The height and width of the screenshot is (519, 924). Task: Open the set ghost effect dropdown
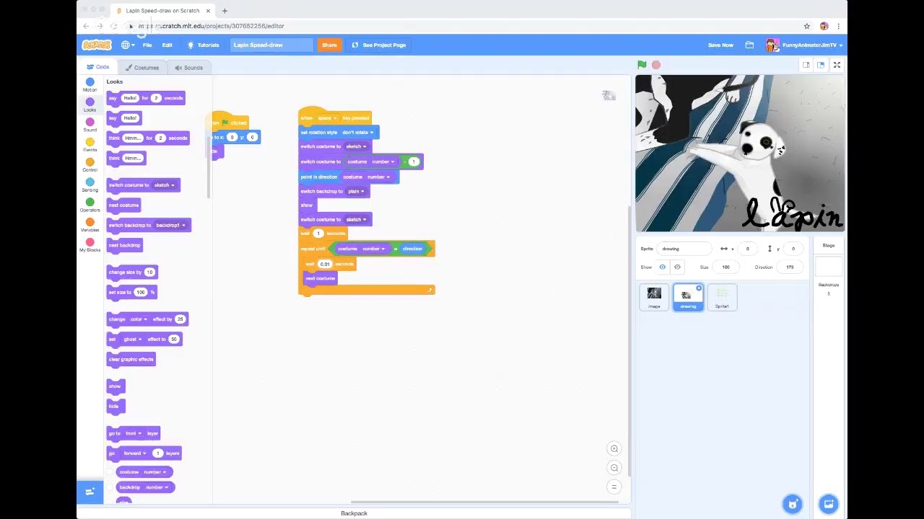pos(132,340)
